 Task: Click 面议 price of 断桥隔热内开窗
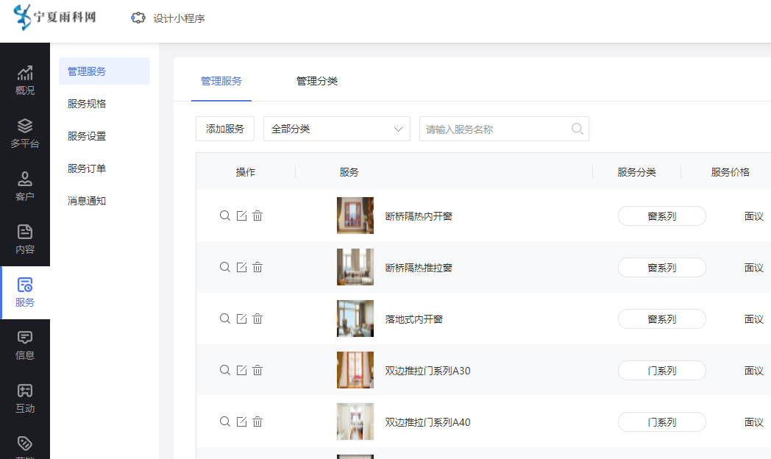tap(754, 216)
